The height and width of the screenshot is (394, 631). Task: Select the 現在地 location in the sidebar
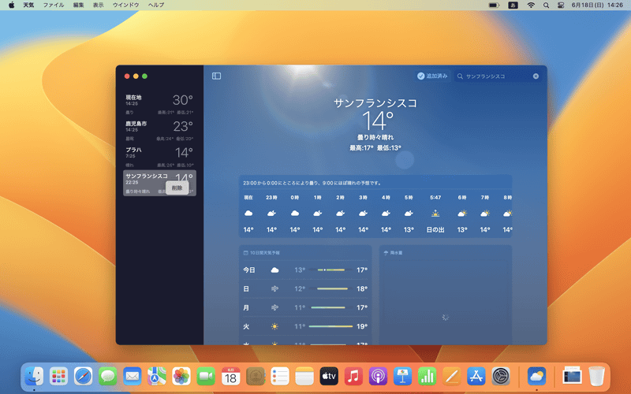pyautogui.click(x=159, y=104)
